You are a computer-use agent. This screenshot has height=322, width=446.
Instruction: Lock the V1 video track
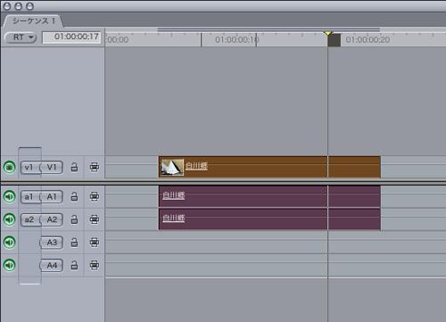74,167
